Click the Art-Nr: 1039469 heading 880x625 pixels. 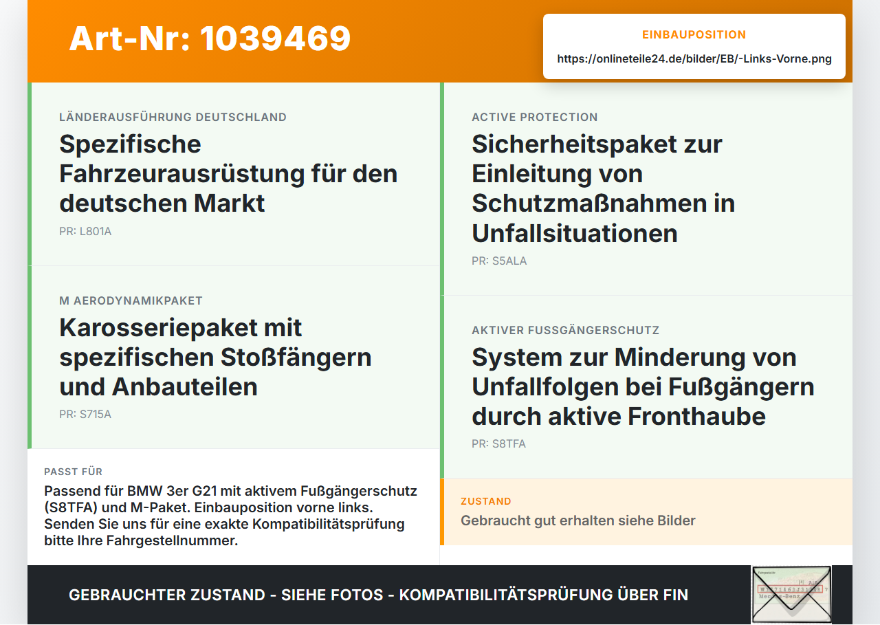coord(210,39)
